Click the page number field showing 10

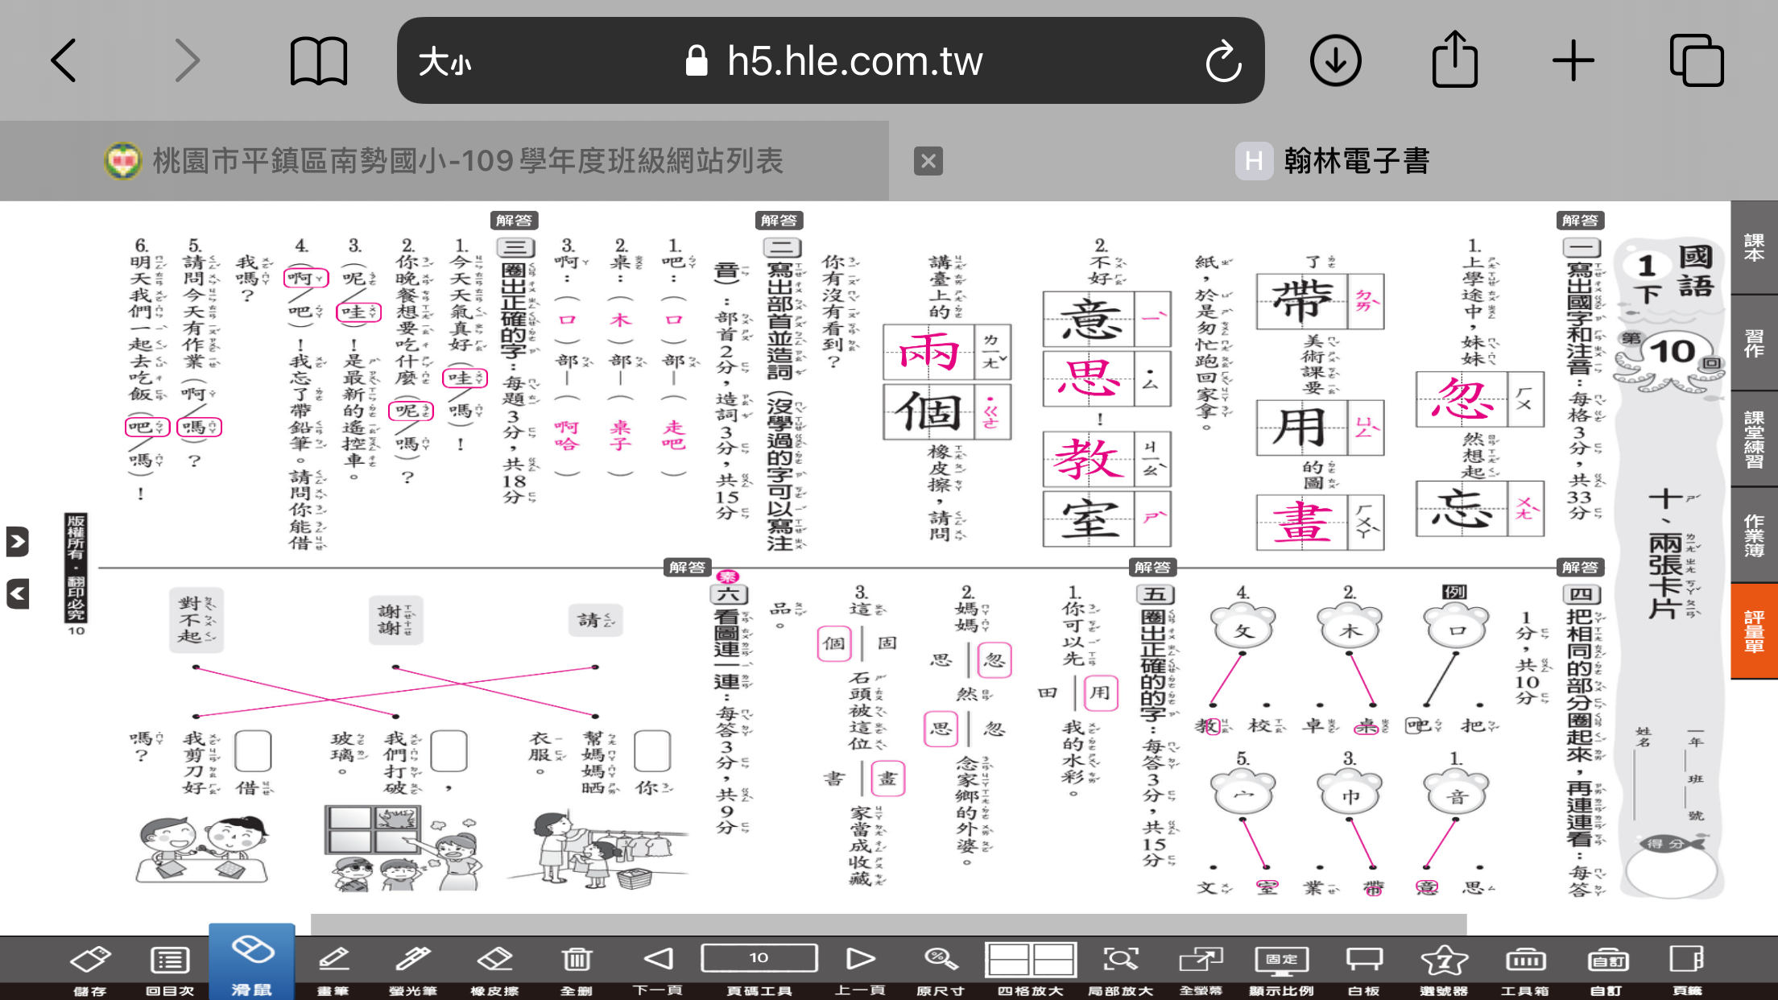(759, 958)
